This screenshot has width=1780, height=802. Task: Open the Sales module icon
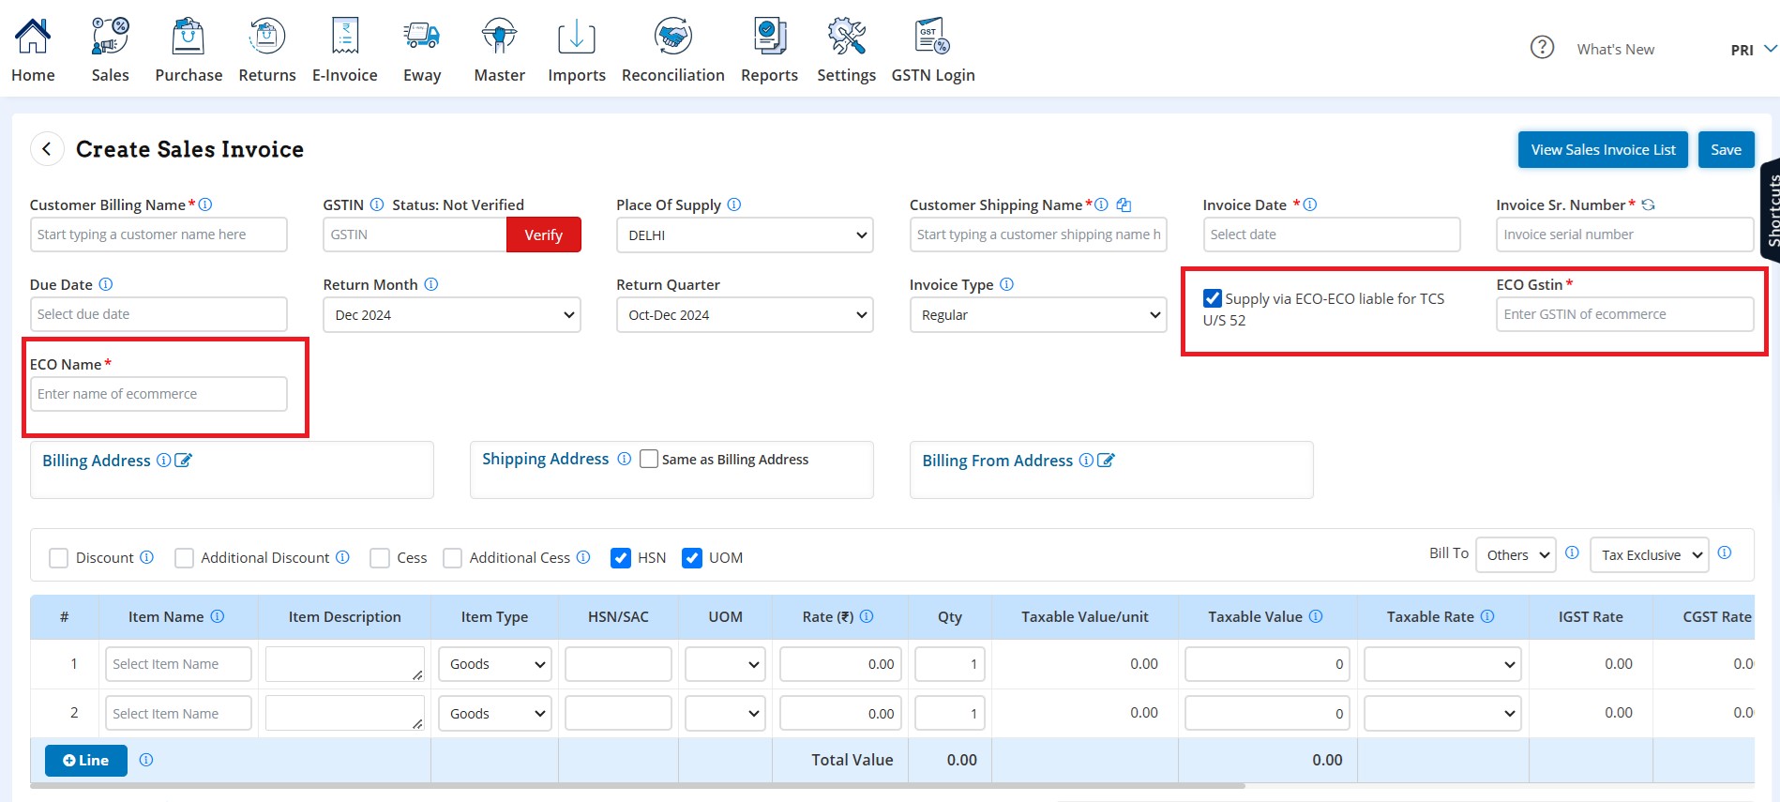pos(110,37)
